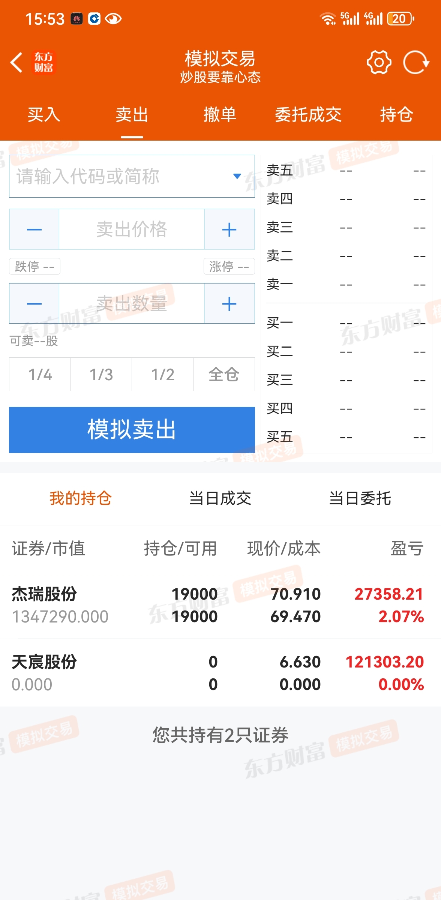Tap the eye icon in status bar
The image size is (441, 900).
click(113, 19)
